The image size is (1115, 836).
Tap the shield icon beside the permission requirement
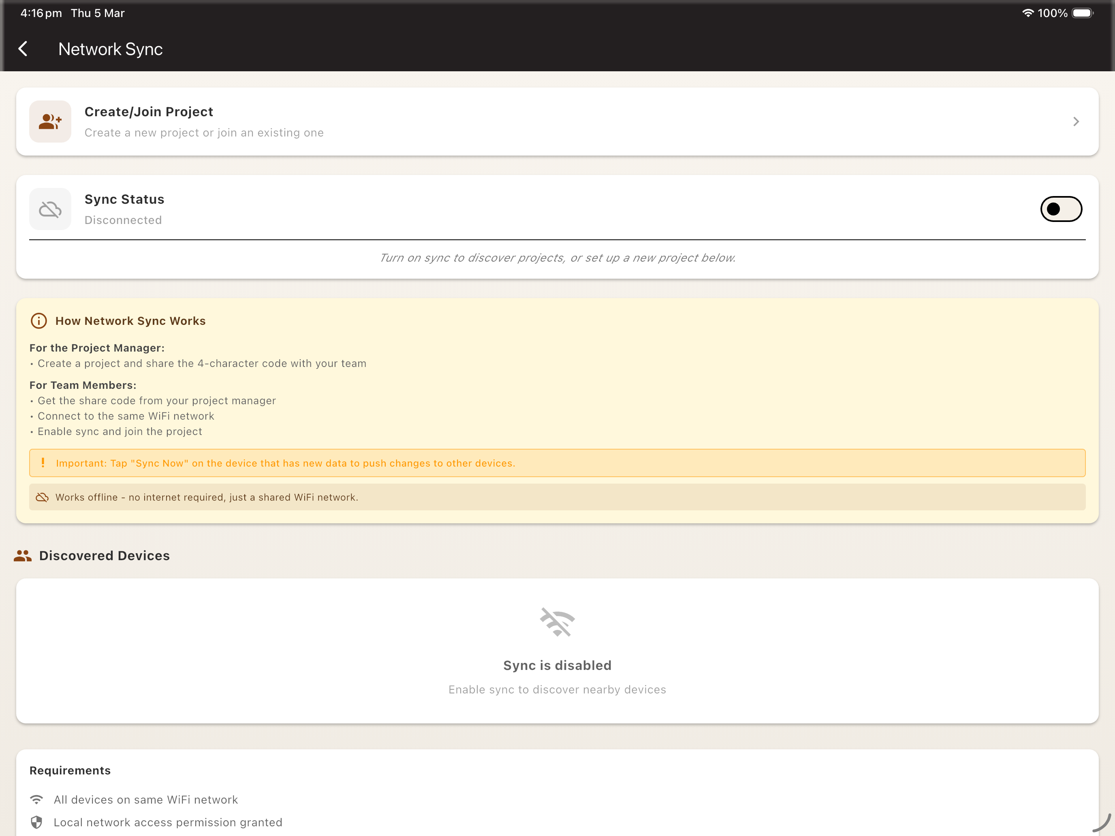click(x=36, y=822)
